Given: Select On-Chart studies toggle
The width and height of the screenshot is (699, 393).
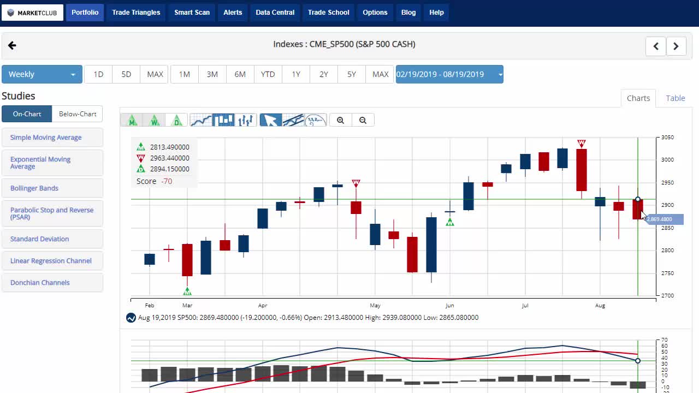Looking at the screenshot, I should click(27, 114).
